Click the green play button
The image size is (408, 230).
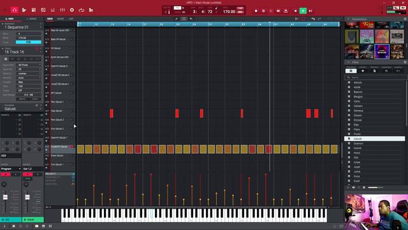[x=303, y=11]
